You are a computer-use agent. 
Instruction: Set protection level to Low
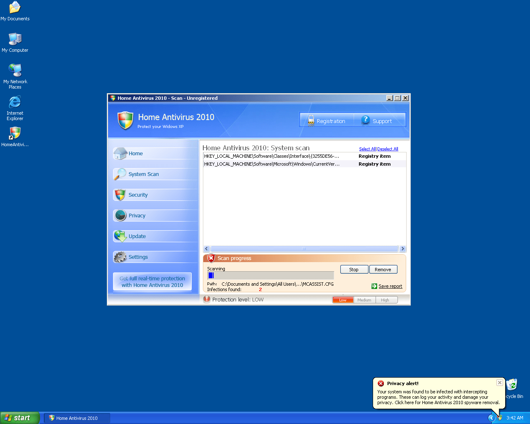point(343,300)
